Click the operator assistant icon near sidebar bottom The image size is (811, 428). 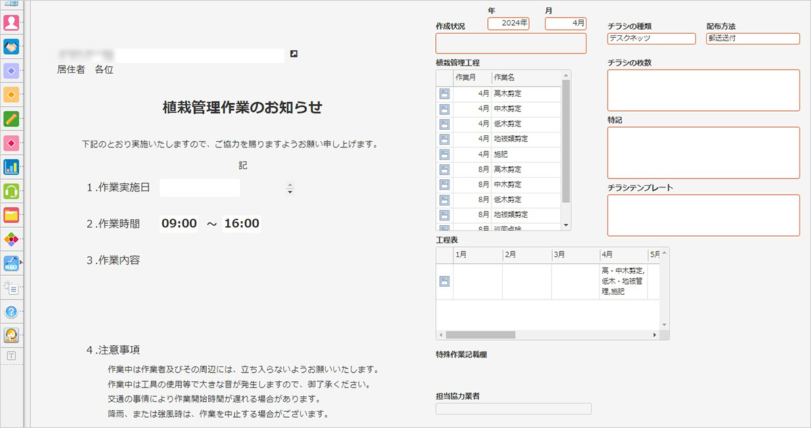click(x=11, y=335)
